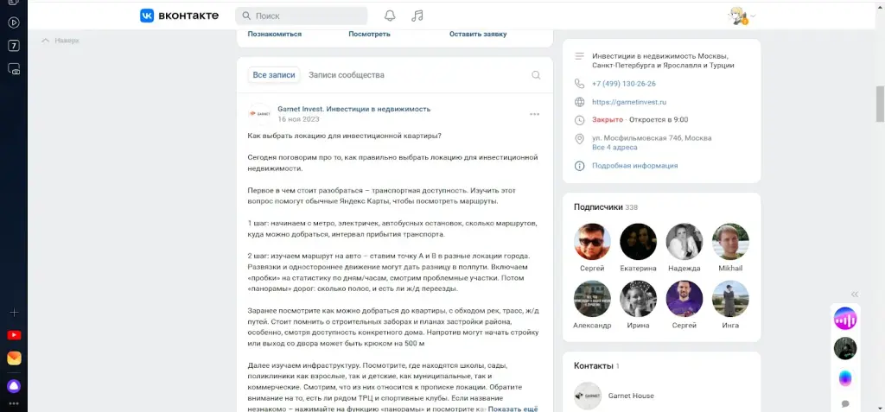
Task: Open subscriber Екатерина's avatar
Action: [639, 242]
